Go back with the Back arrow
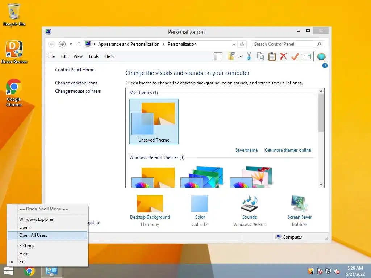 [x=51, y=44]
